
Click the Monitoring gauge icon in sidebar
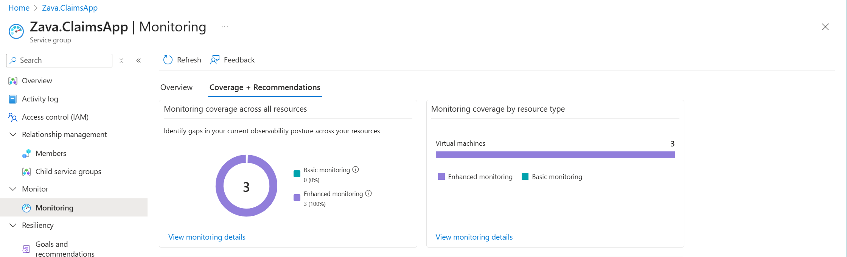click(x=26, y=208)
